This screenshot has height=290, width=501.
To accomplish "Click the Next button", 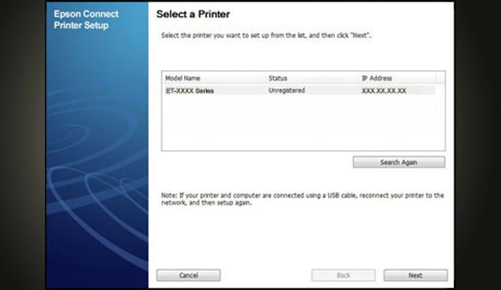I will tap(415, 275).
